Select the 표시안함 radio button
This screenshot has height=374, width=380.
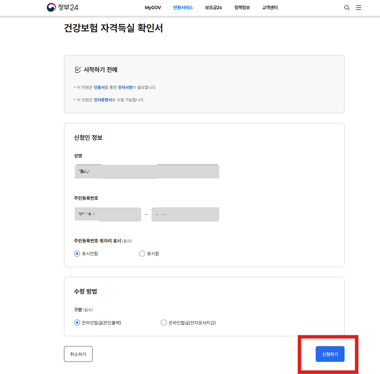(x=77, y=253)
